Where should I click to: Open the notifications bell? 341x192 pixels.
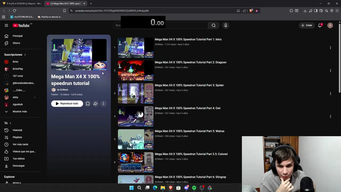(x=320, y=25)
